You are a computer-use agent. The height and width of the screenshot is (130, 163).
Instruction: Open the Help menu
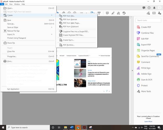click(x=23, y=4)
